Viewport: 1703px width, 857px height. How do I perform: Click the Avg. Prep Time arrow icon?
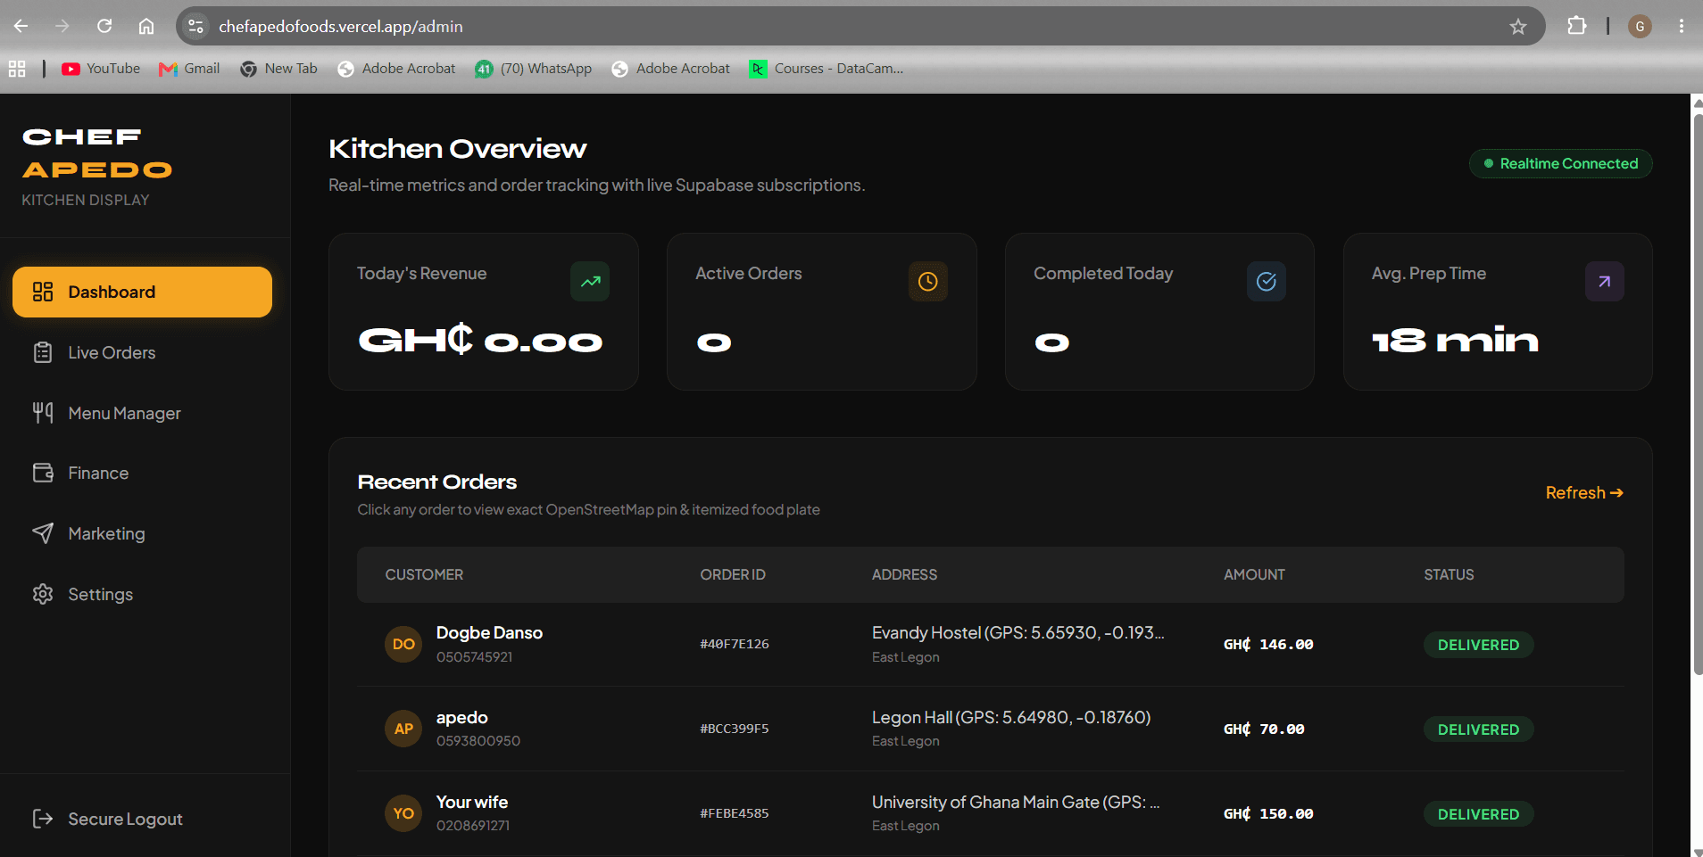1604,282
